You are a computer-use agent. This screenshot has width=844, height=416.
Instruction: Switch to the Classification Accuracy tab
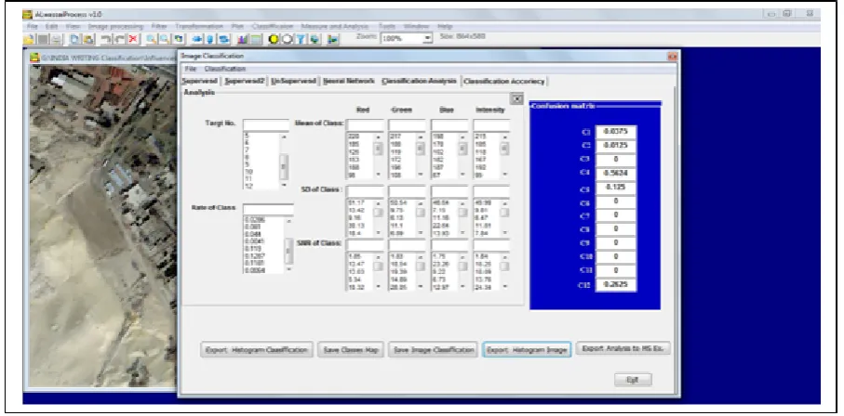point(503,81)
